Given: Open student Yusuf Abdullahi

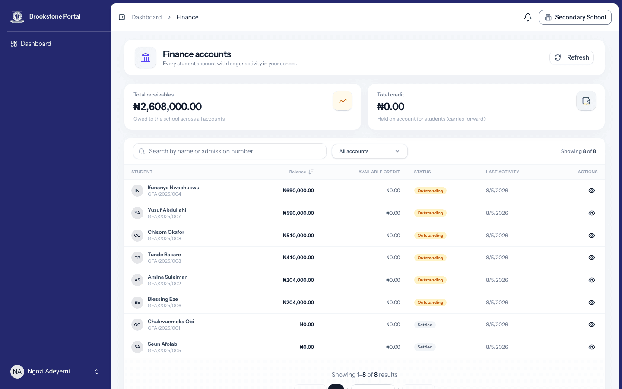Looking at the screenshot, I should [167, 210].
